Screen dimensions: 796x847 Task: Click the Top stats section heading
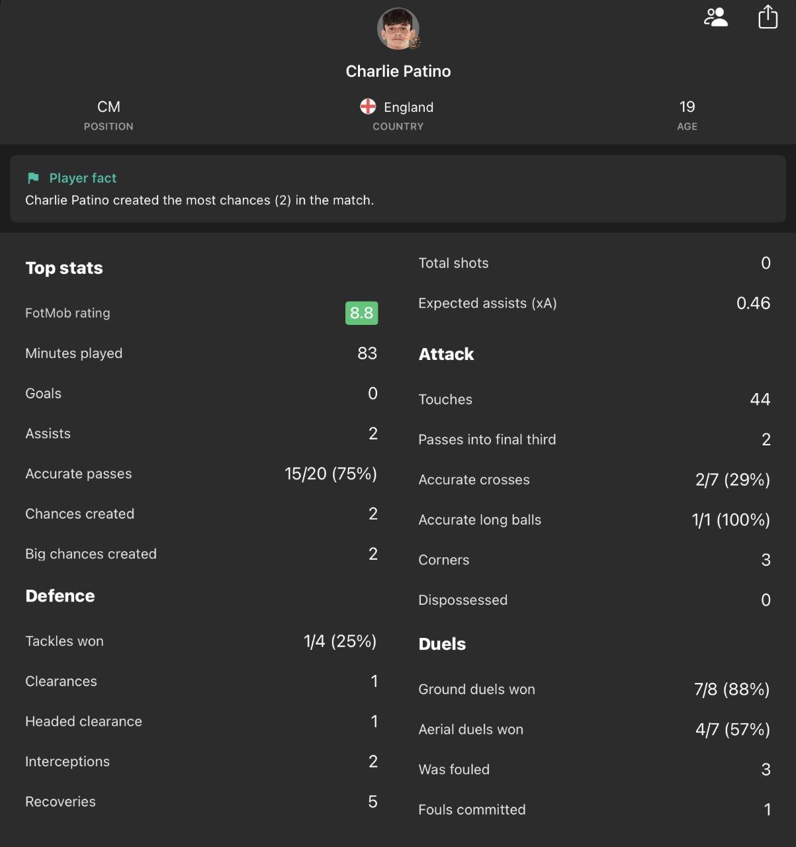coord(64,268)
